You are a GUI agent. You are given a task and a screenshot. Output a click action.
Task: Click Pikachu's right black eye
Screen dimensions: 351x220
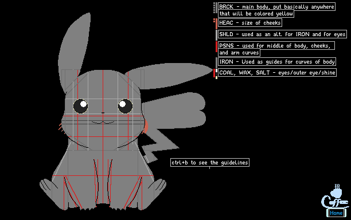coord(125,106)
